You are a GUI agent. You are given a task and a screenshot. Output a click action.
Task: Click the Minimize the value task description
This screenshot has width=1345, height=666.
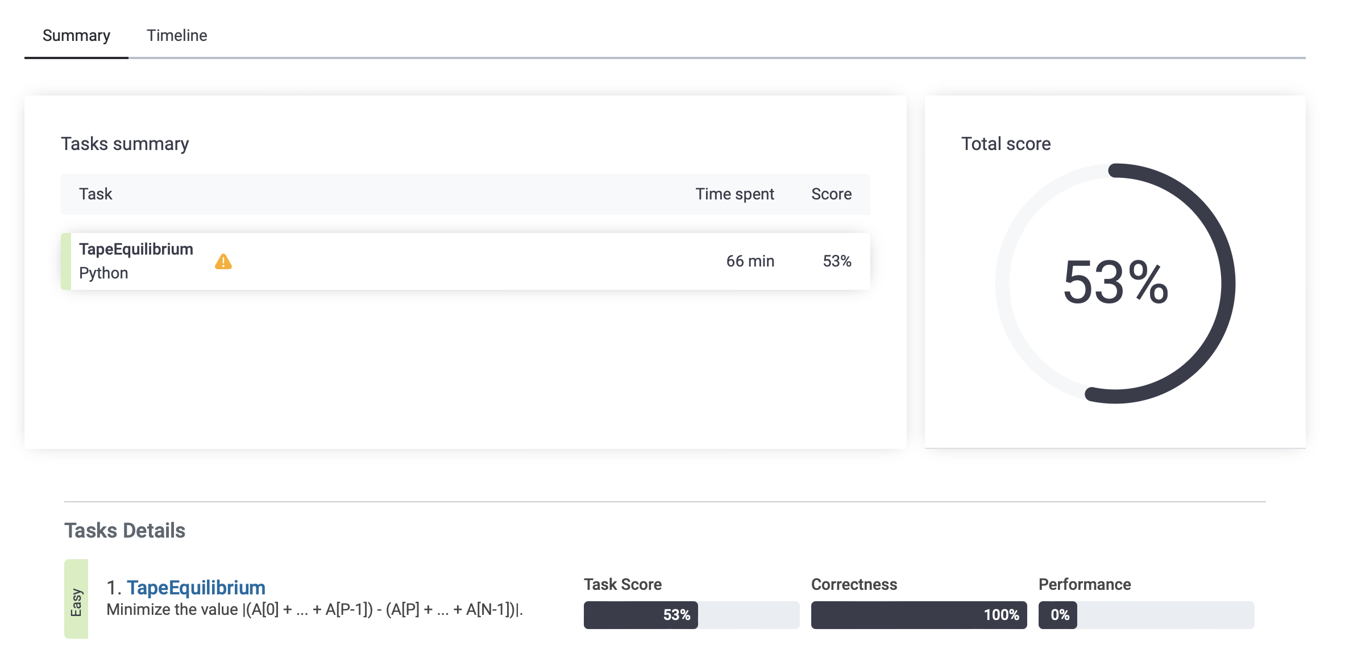point(314,610)
